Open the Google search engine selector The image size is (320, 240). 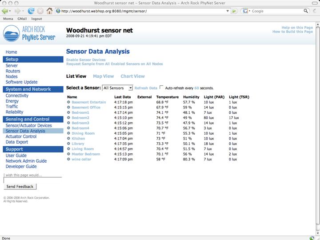click(246, 11)
